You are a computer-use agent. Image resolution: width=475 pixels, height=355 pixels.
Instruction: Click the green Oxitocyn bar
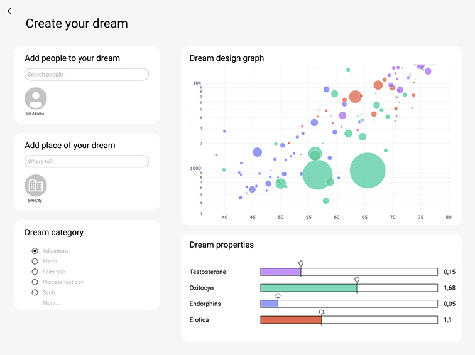(x=308, y=288)
